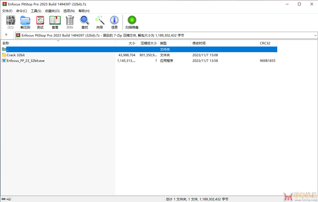The width and height of the screenshot is (318, 202).
Task: Sort by Modified (修改时间) column header
Action: (225, 43)
